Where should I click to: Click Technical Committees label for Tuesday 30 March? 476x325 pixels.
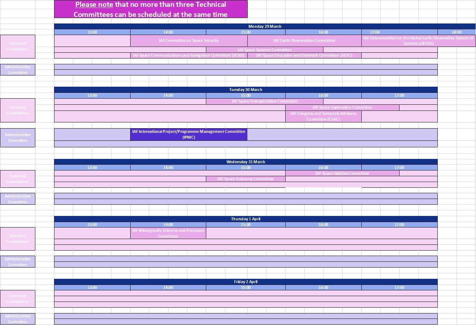(x=18, y=110)
